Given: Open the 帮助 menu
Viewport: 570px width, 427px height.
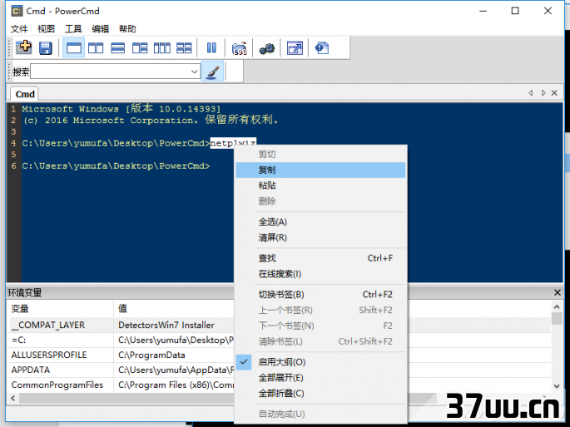Looking at the screenshot, I should 127,29.
